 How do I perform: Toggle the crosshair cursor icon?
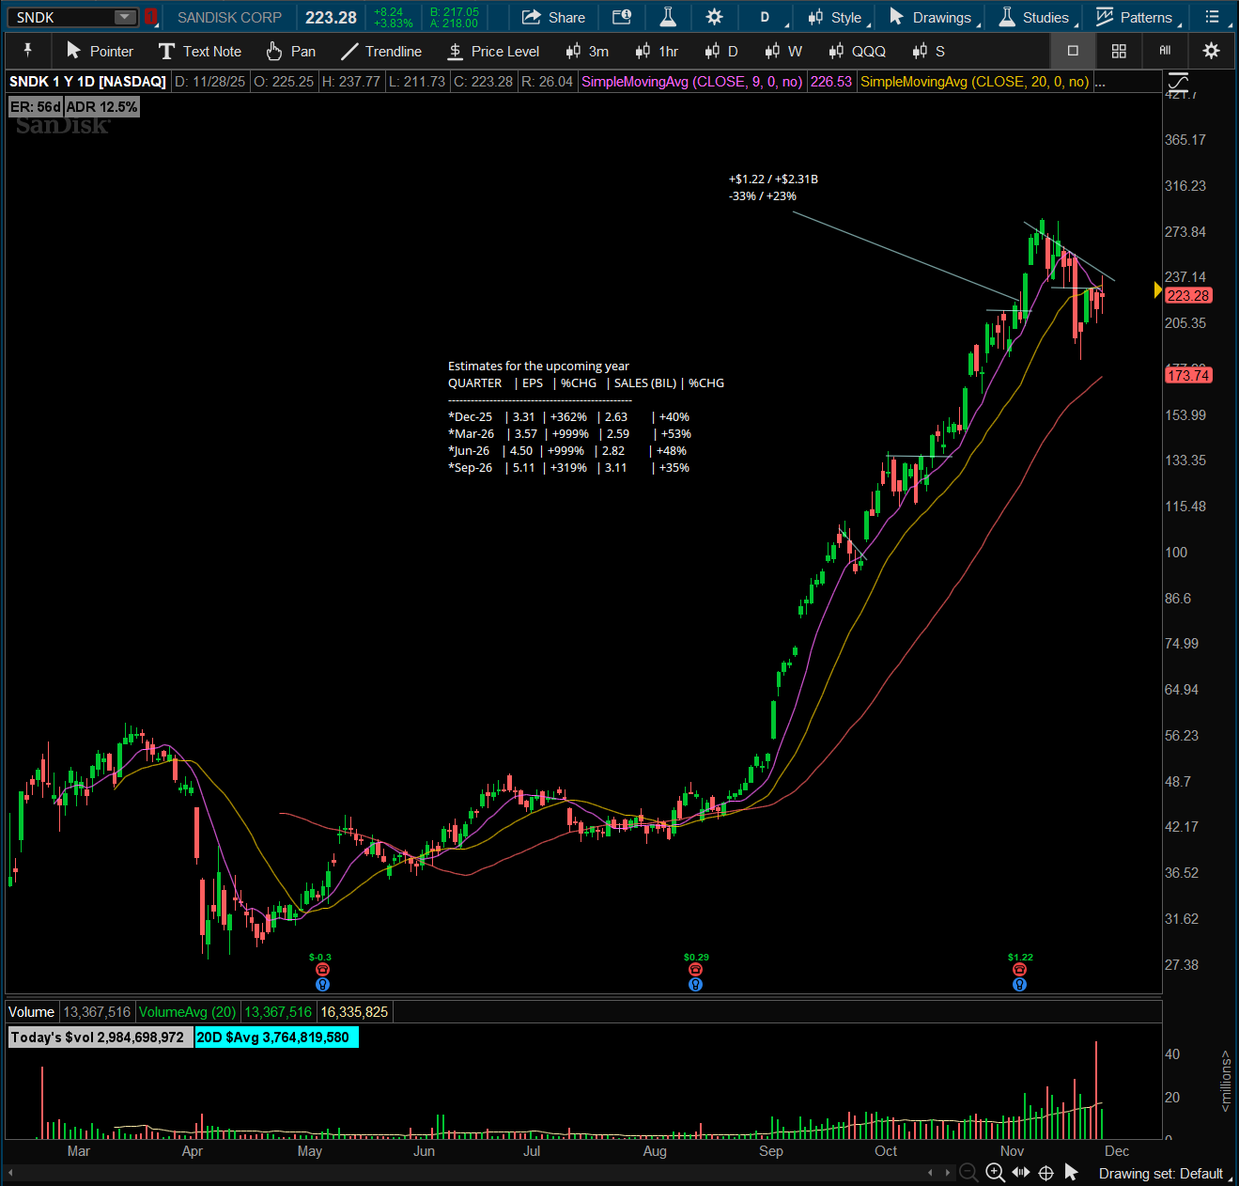pyautogui.click(x=1045, y=1173)
